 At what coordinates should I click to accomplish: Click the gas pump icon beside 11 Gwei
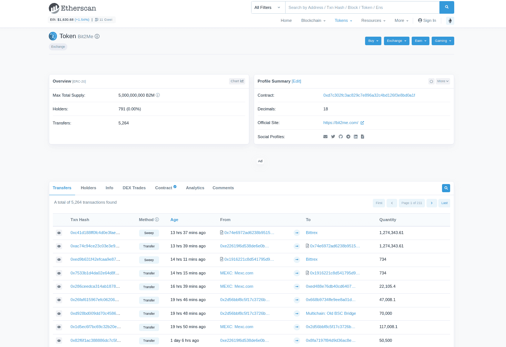click(x=97, y=20)
